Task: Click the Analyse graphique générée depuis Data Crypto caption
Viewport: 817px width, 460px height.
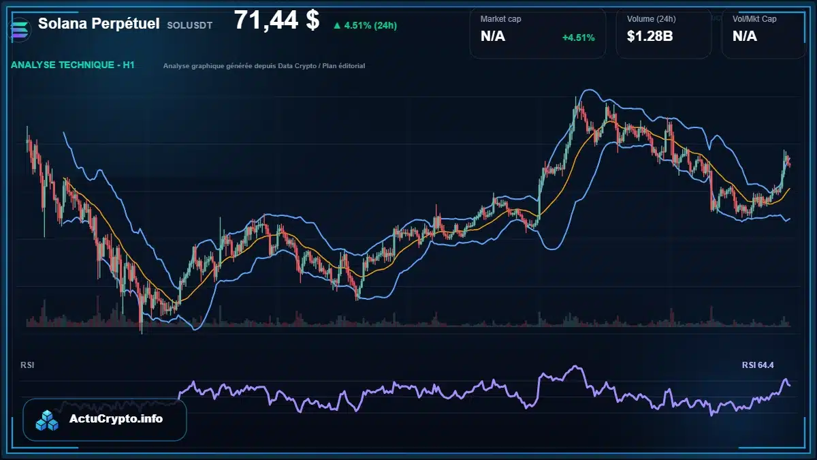Action: [x=264, y=66]
